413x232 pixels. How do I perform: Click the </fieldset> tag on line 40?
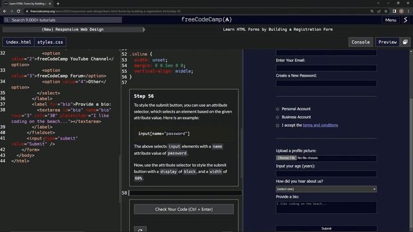41,132
